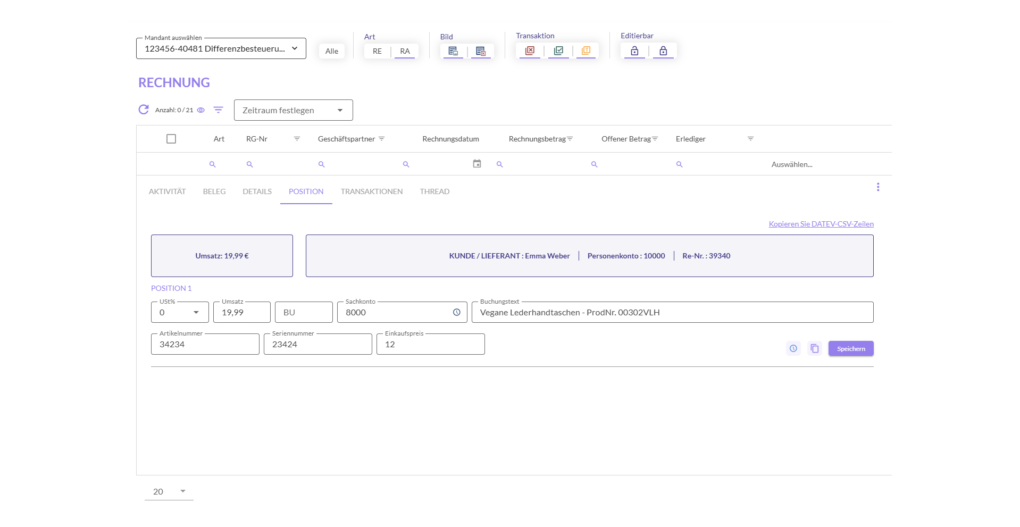Open the Mandant auswählen dropdown
Screen dimensions: 1020x527
pos(221,48)
